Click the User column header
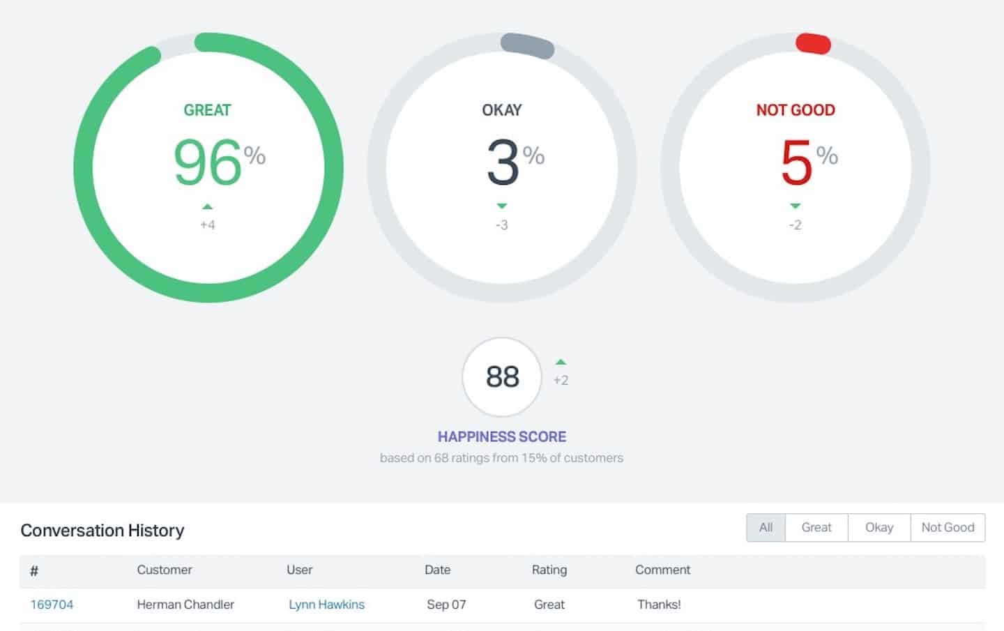 tap(299, 570)
